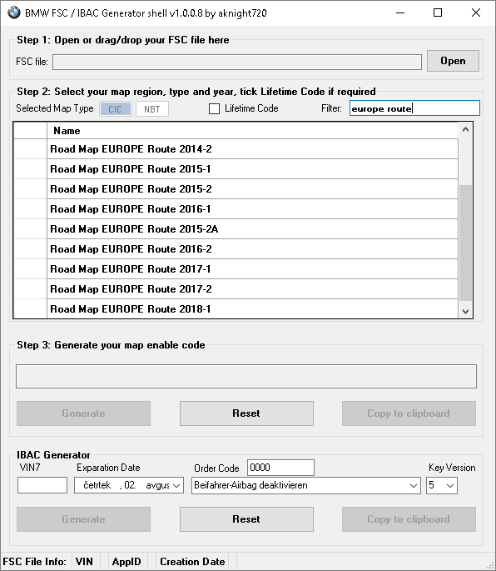This screenshot has height=571, width=496.
Task: Select Road Map EUROPE Route 2016-2
Action: (x=252, y=249)
